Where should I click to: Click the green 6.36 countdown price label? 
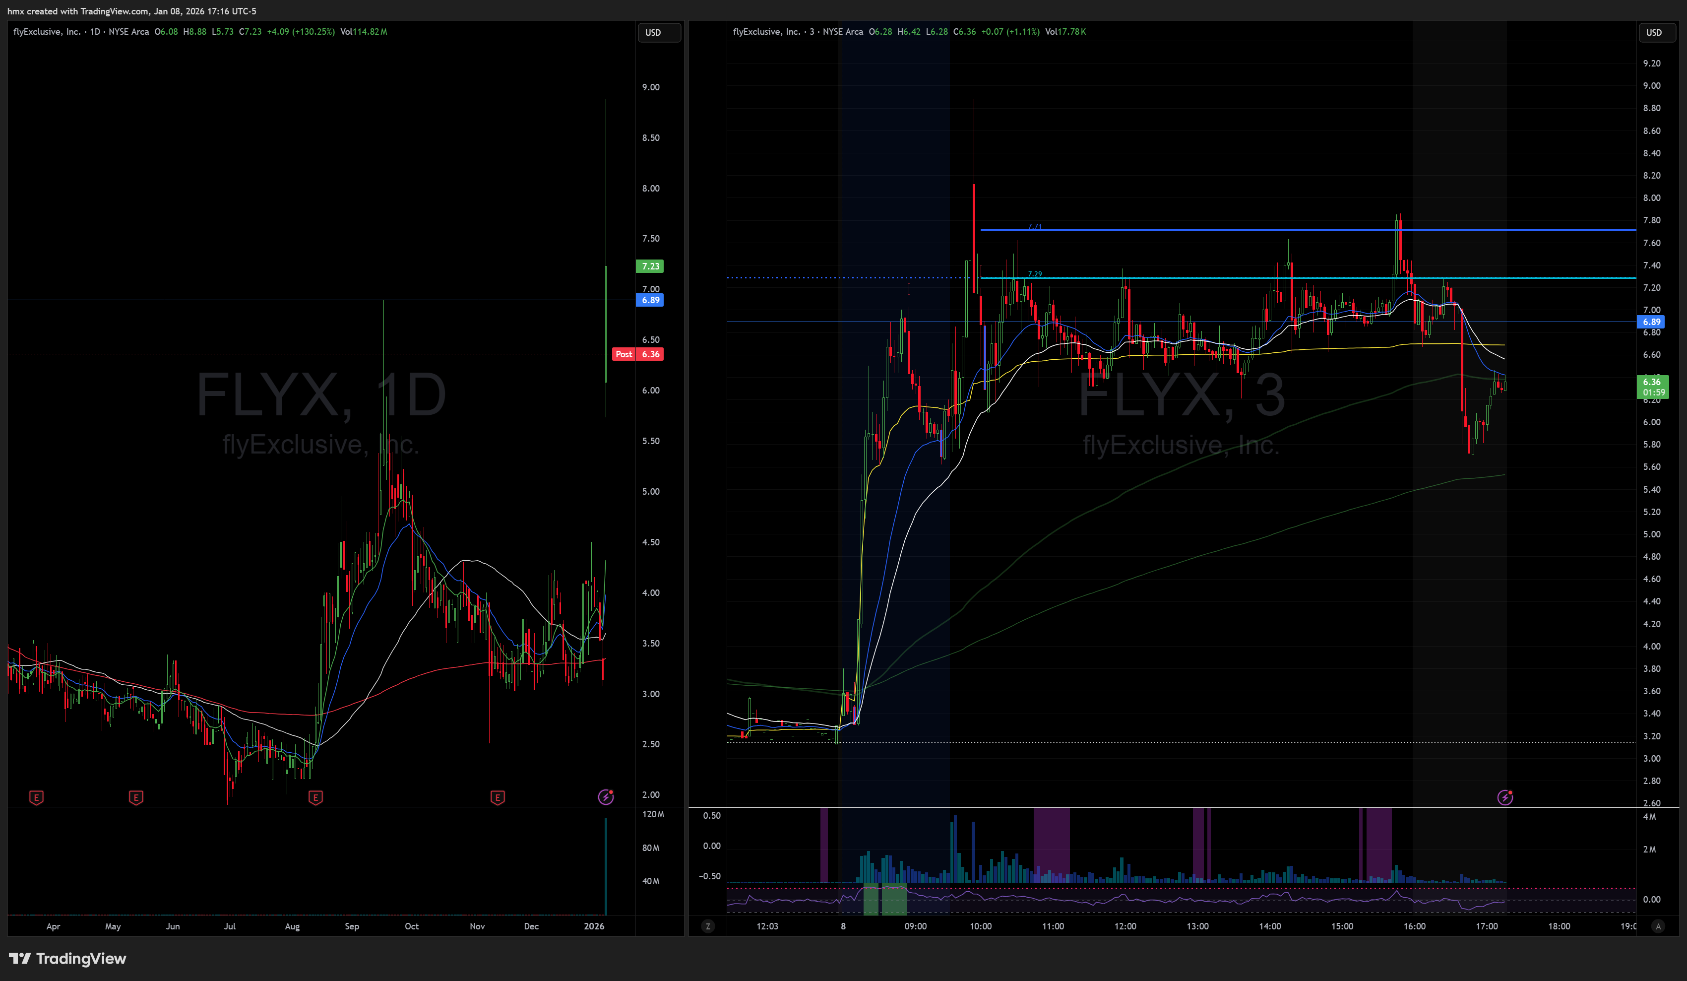point(1654,387)
